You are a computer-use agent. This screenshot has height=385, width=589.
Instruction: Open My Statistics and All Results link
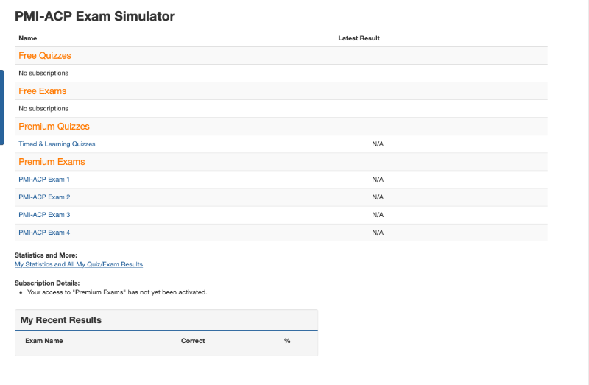pos(79,264)
